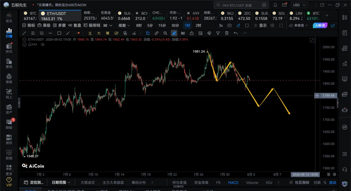Toggle 自动 auto scale

click(333, 183)
